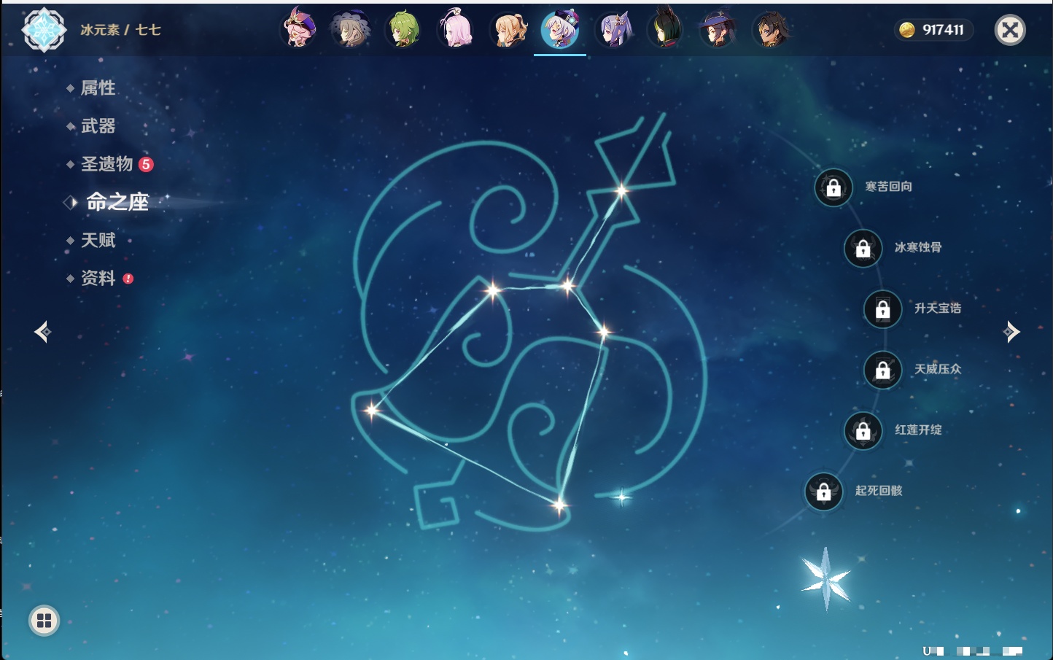Open the 天赋 talents menu

click(x=98, y=240)
